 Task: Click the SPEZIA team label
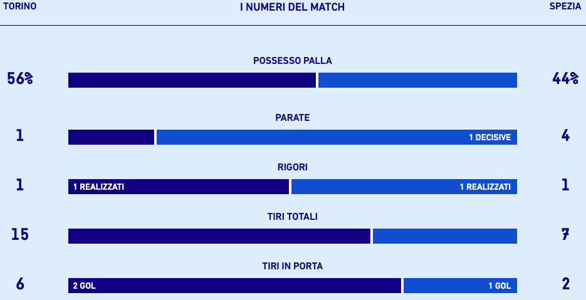565,6
